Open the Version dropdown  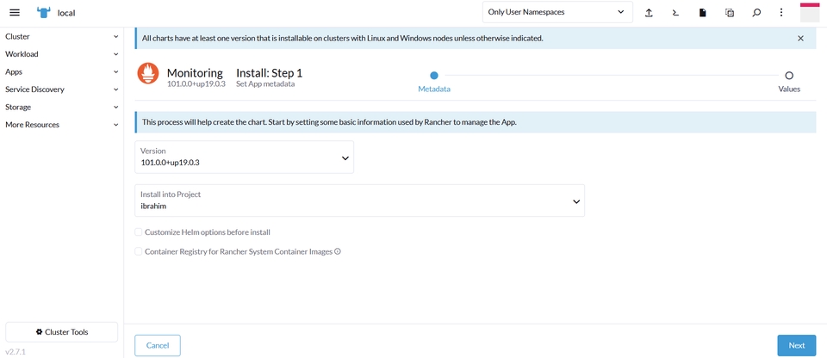[x=244, y=157]
